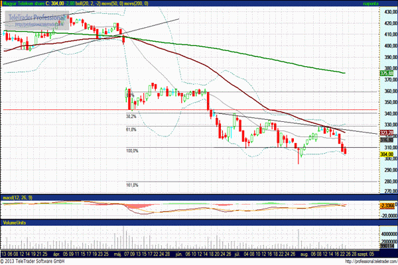Screen dimensions: 398x265
Task: Click the red horizontal support line
Action: tap(190, 110)
